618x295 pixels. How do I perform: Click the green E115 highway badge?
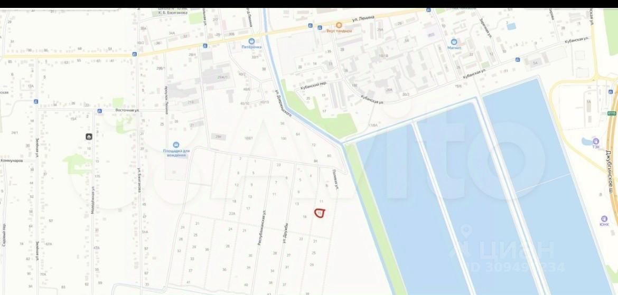[x=612, y=113]
